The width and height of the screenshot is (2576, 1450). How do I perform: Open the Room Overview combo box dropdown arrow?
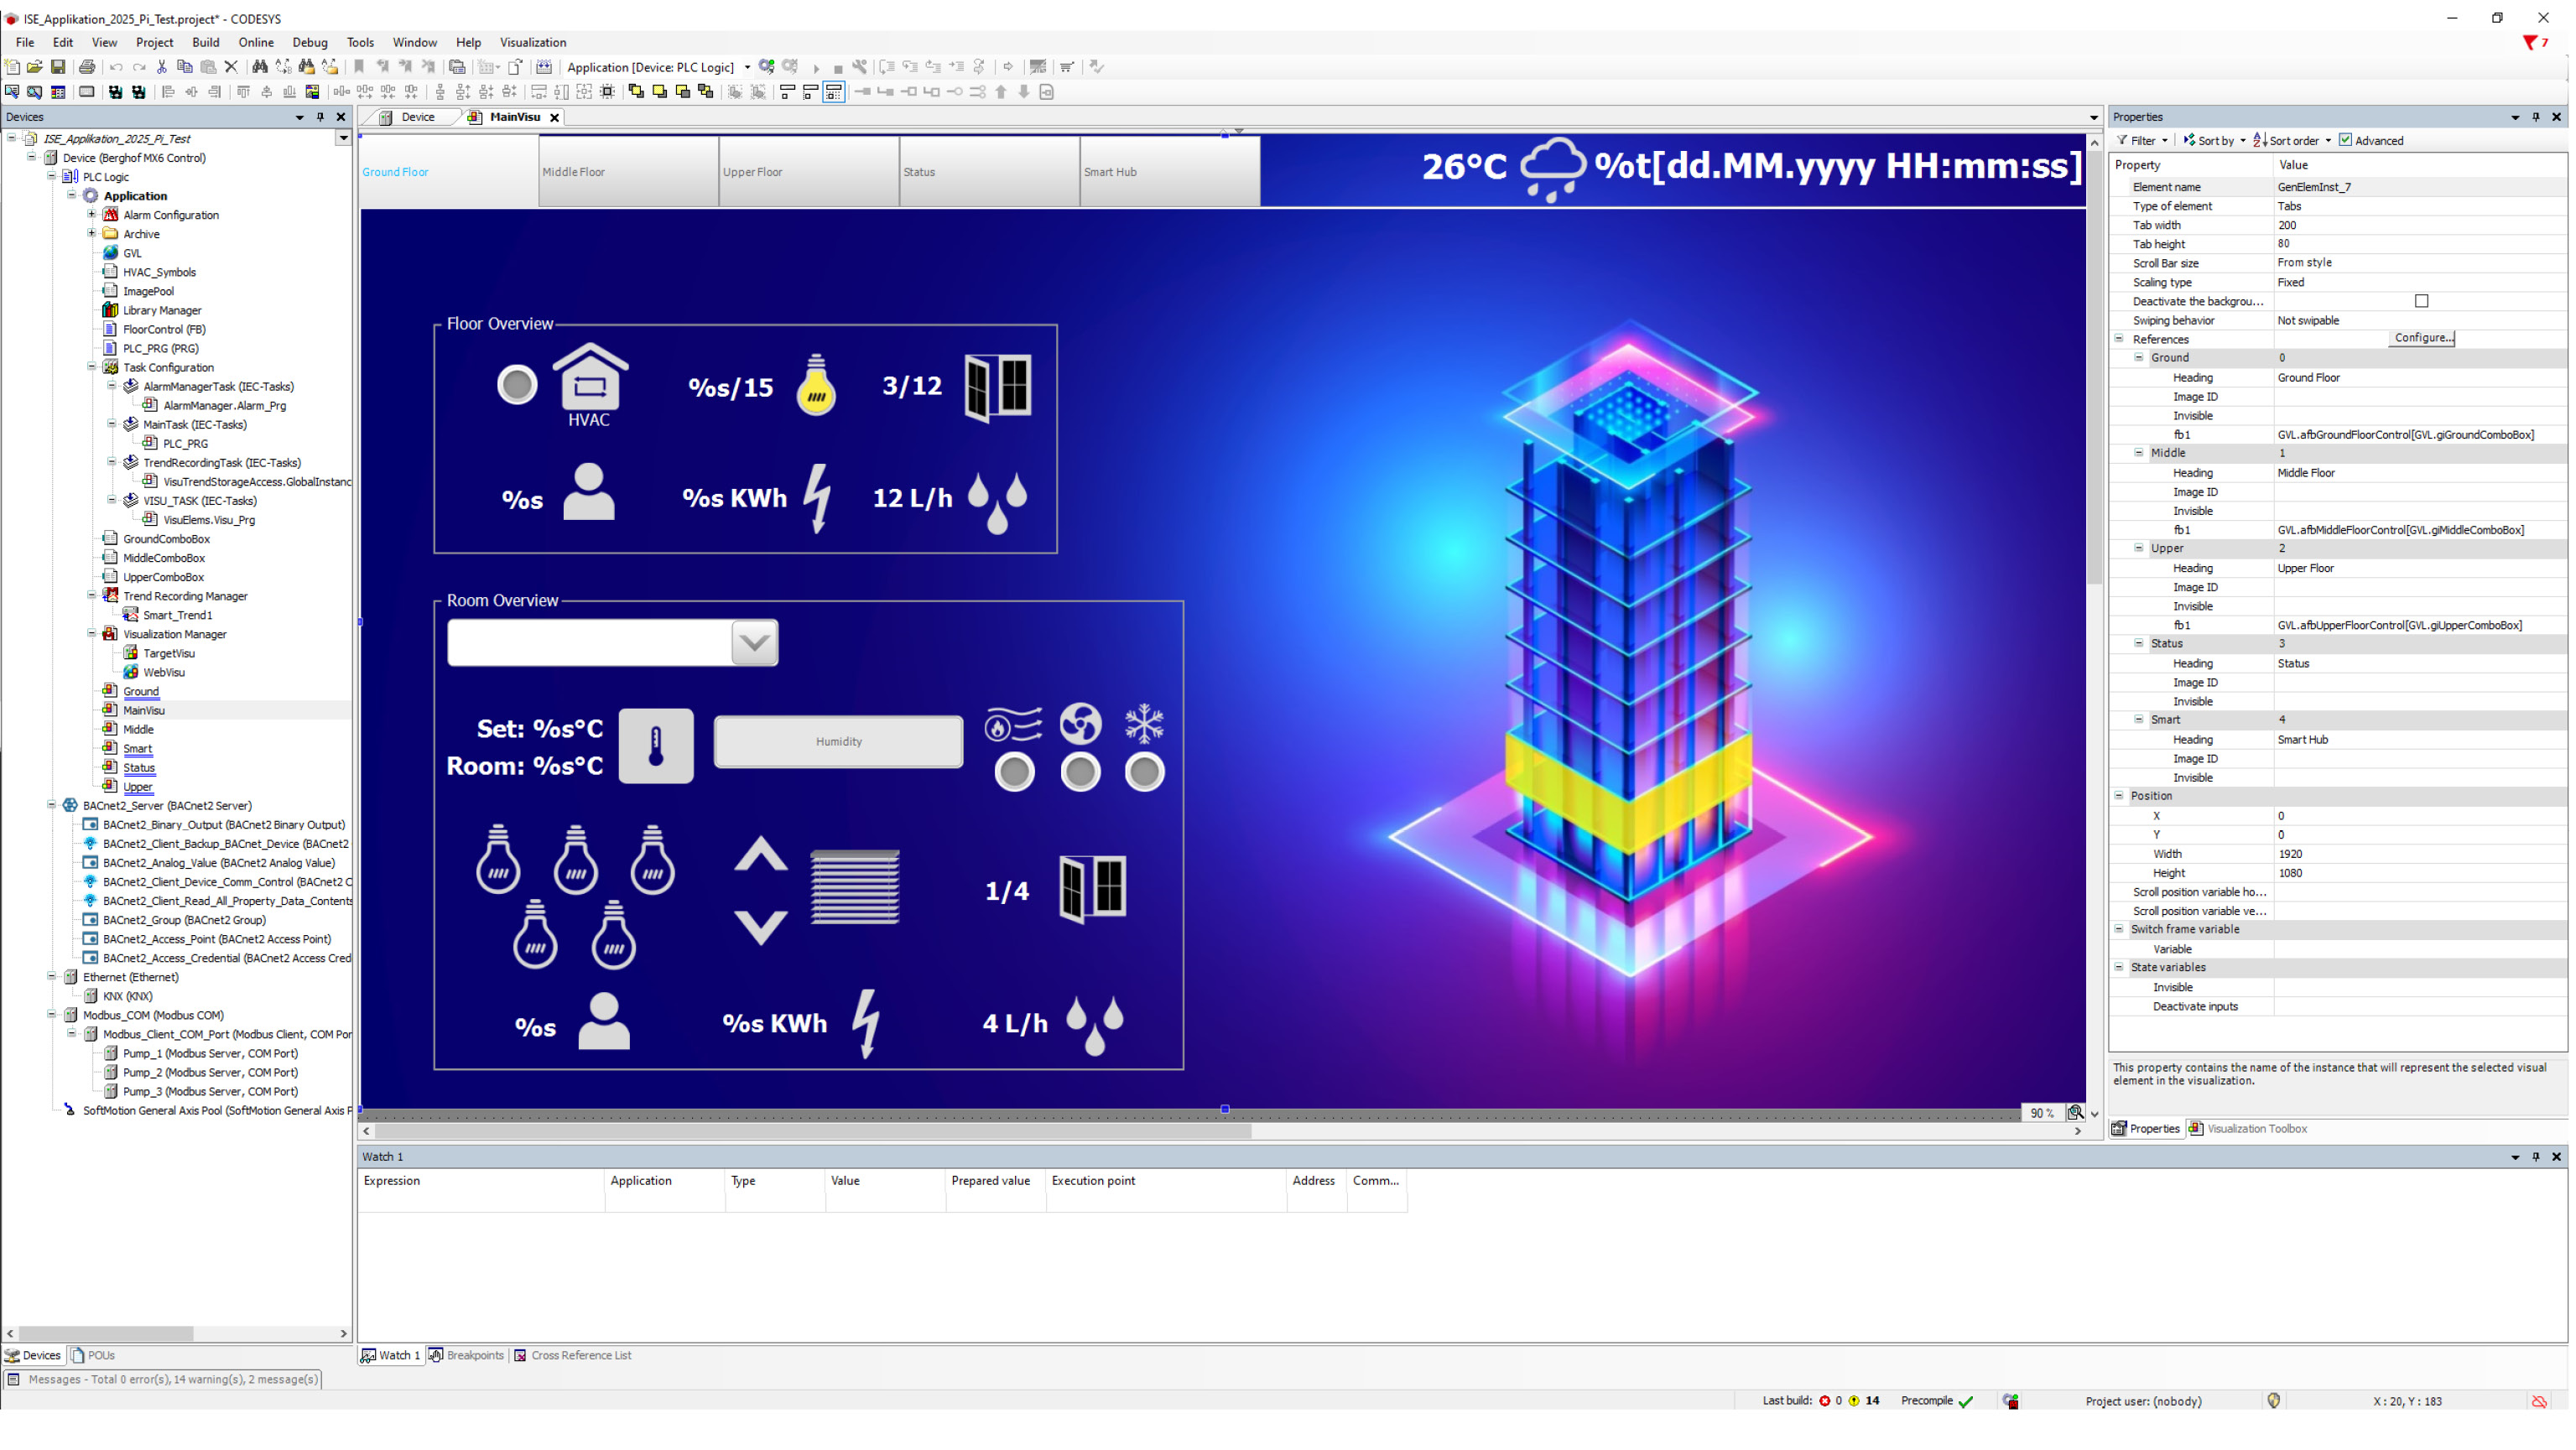(x=755, y=643)
